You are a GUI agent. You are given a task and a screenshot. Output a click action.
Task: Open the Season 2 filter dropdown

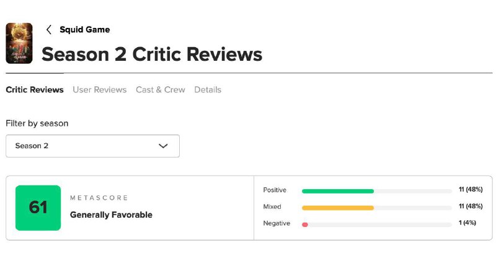coord(92,146)
